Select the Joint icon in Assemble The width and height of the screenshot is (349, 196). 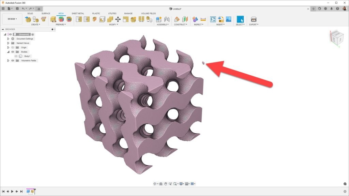coord(167,19)
